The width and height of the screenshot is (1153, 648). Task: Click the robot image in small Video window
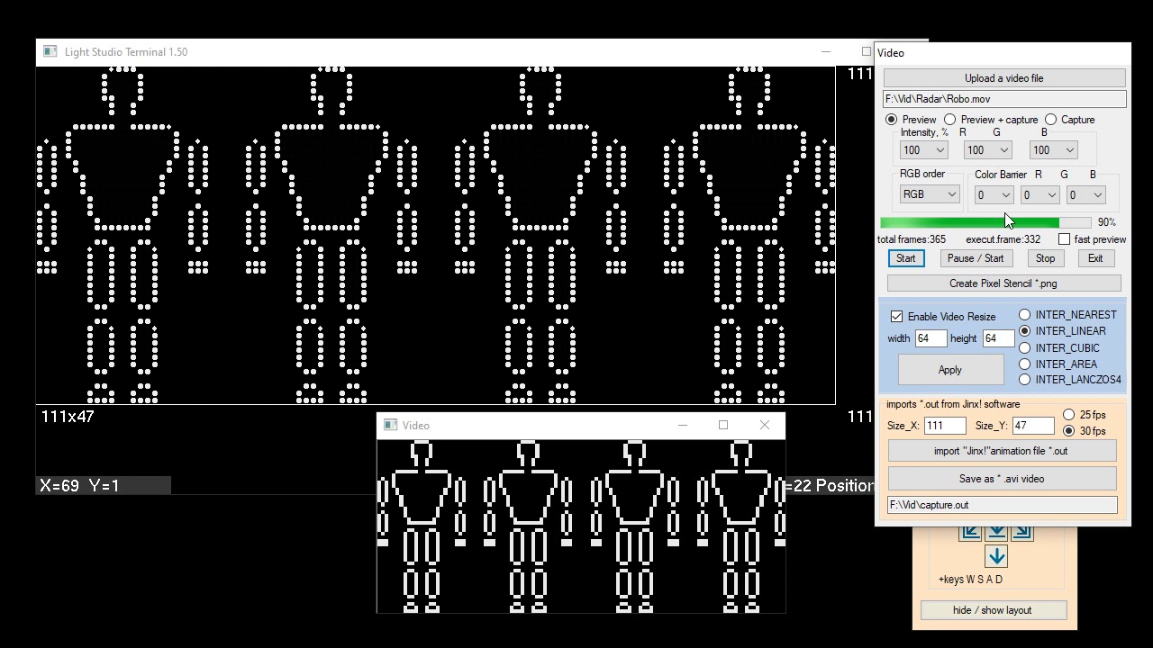[x=581, y=526]
